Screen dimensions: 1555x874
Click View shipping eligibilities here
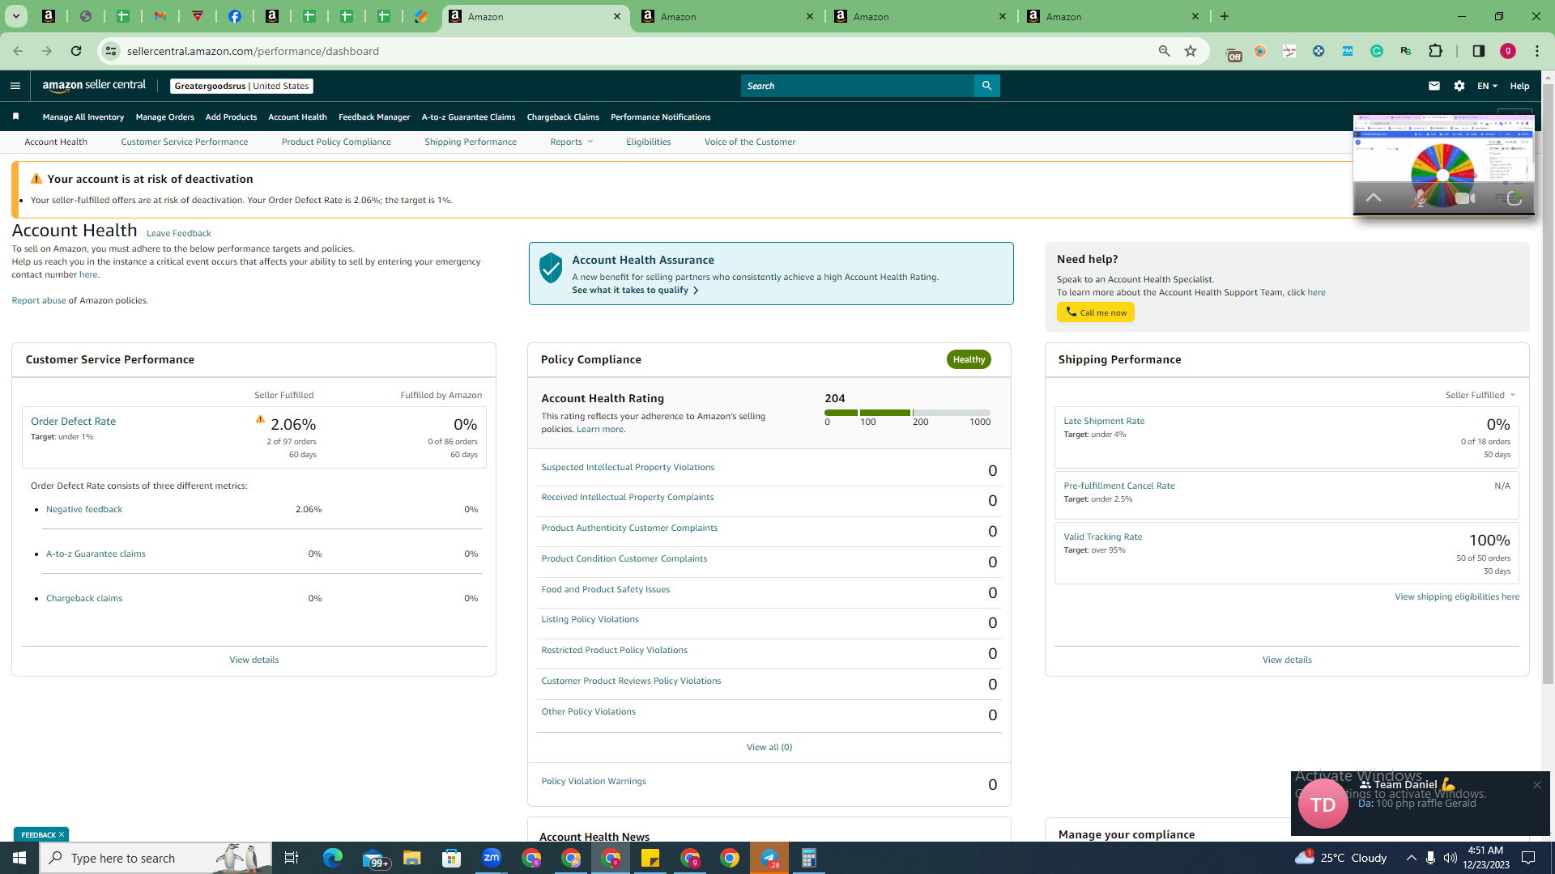1457,596
